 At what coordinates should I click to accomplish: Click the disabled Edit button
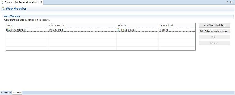coord(214,37)
